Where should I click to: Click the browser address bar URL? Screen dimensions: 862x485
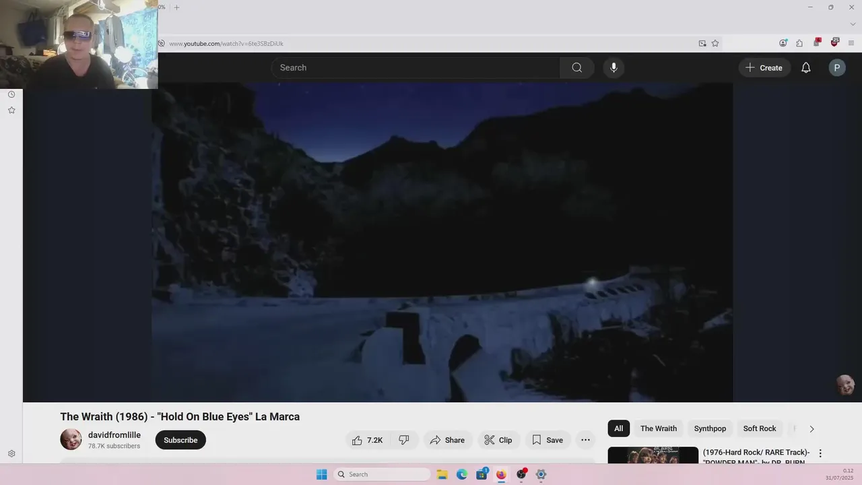226,43
